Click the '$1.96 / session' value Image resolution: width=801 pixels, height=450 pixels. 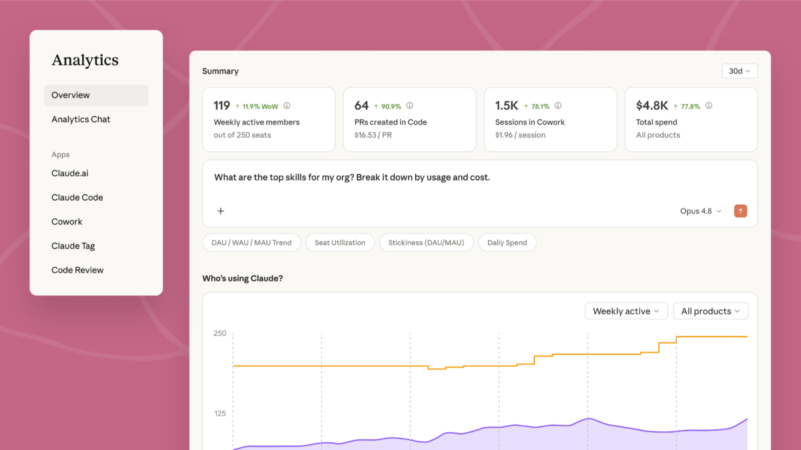(520, 135)
